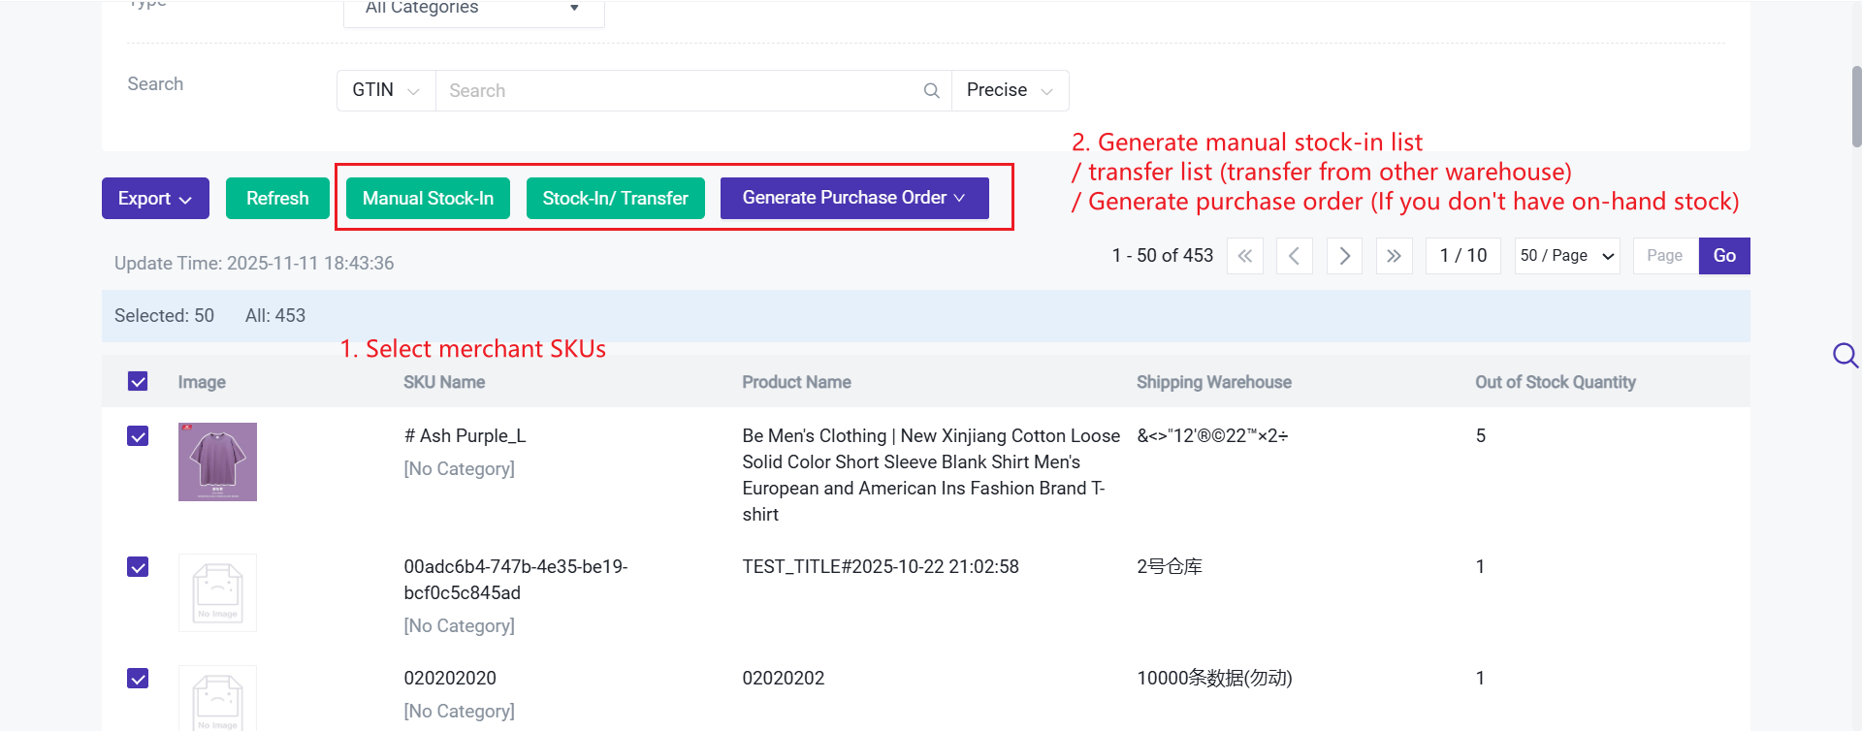Toggle the select-all checkbox in table header

click(x=138, y=382)
